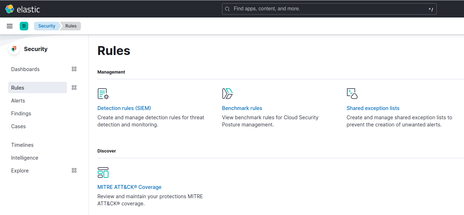Open Benchmark rules link
464x215 pixels.
242,108
